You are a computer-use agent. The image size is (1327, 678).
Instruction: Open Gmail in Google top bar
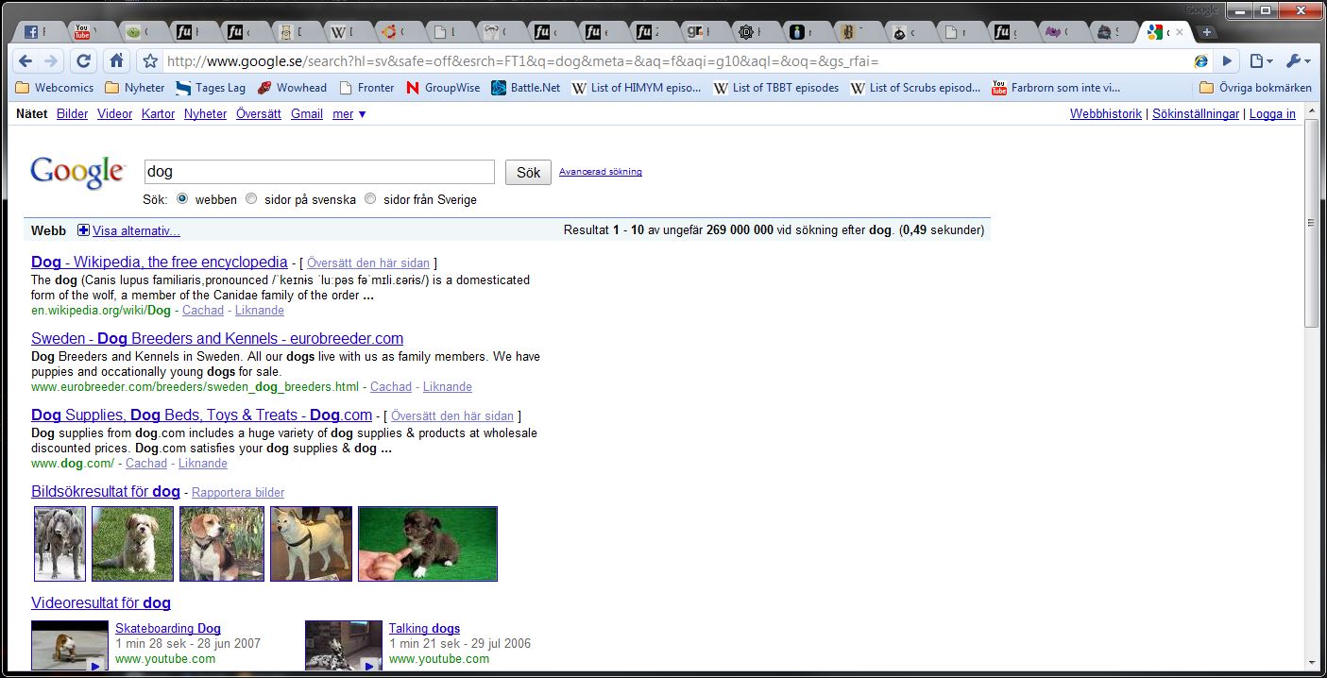click(x=307, y=114)
